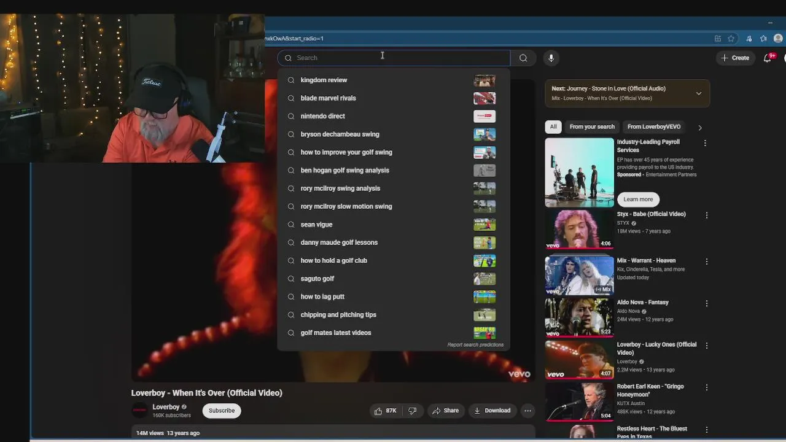The height and width of the screenshot is (442, 786).
Task: Choose the 'how to lag putt' suggestion
Action: point(394,297)
